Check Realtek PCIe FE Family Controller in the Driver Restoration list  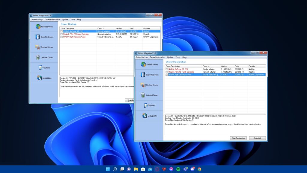tap(167, 72)
